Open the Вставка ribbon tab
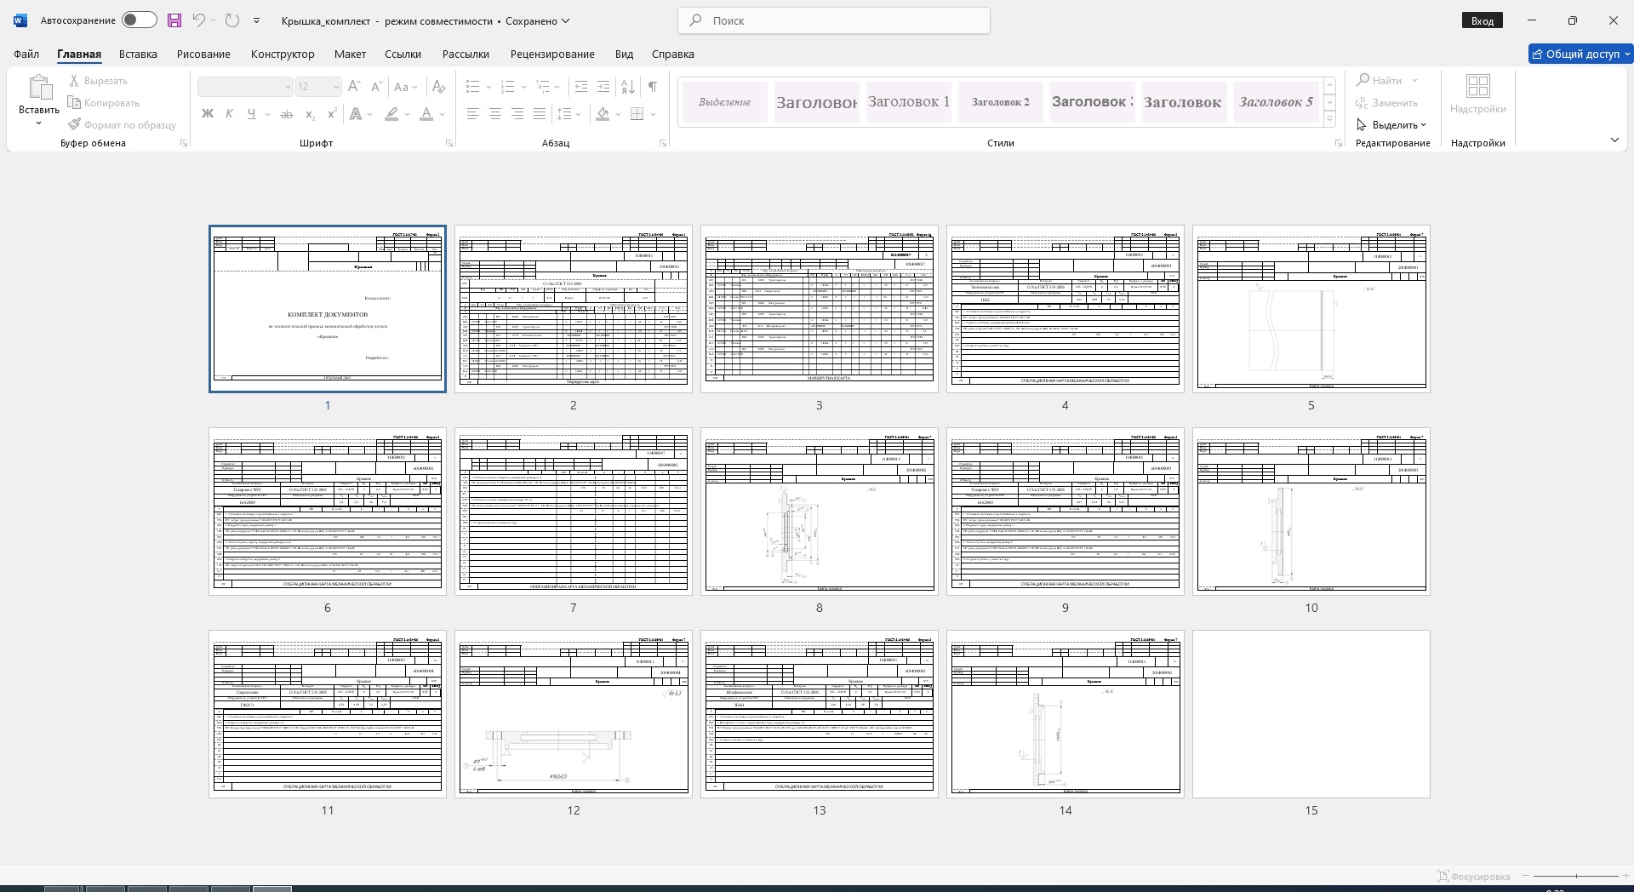This screenshot has height=892, width=1634. pos(138,54)
